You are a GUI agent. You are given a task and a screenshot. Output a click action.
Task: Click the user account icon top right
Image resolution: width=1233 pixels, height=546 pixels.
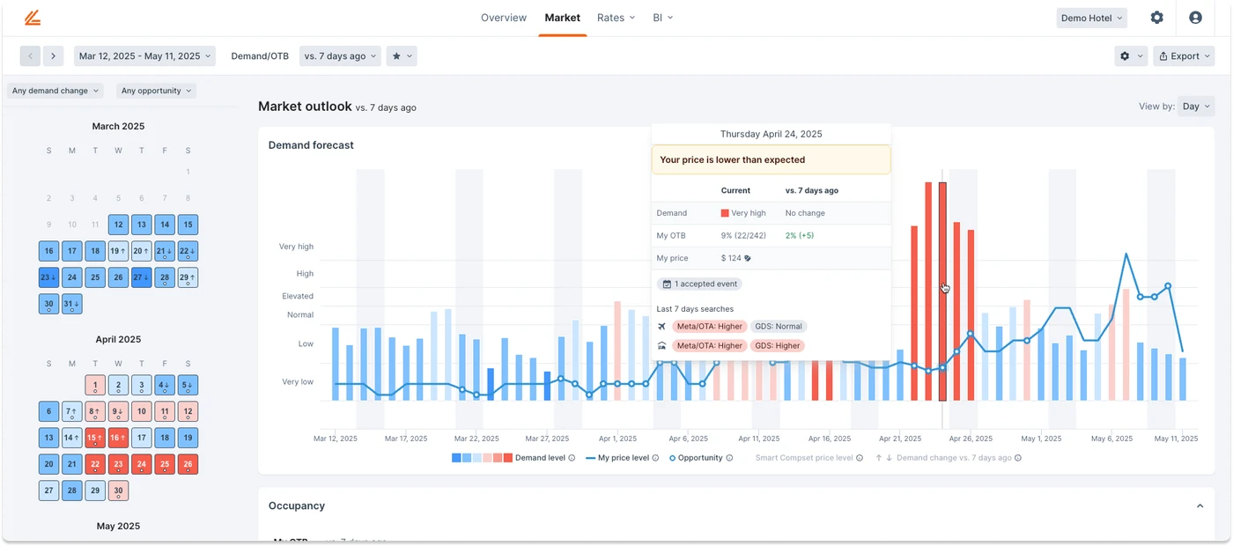point(1195,17)
